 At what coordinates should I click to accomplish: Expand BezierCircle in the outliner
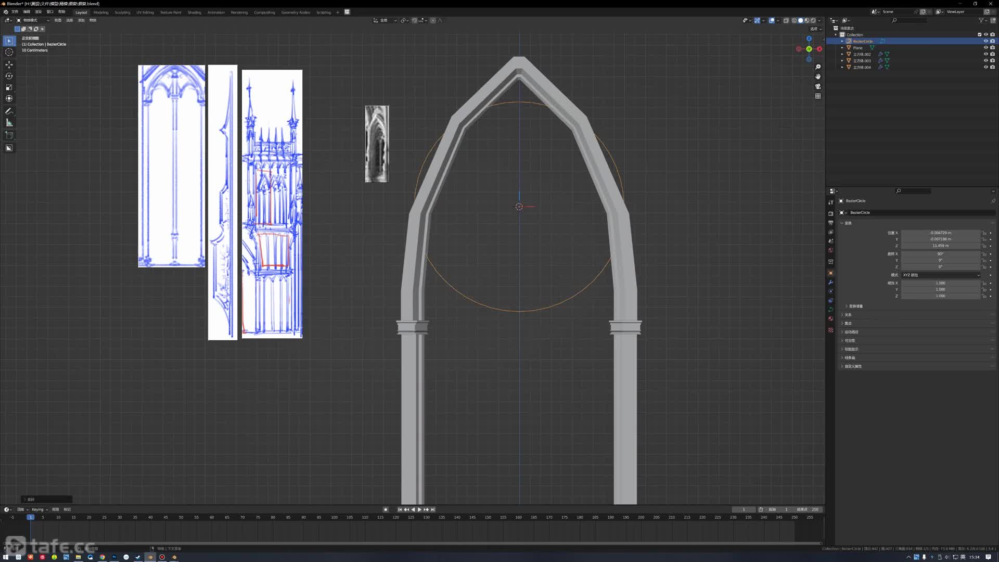click(x=842, y=41)
